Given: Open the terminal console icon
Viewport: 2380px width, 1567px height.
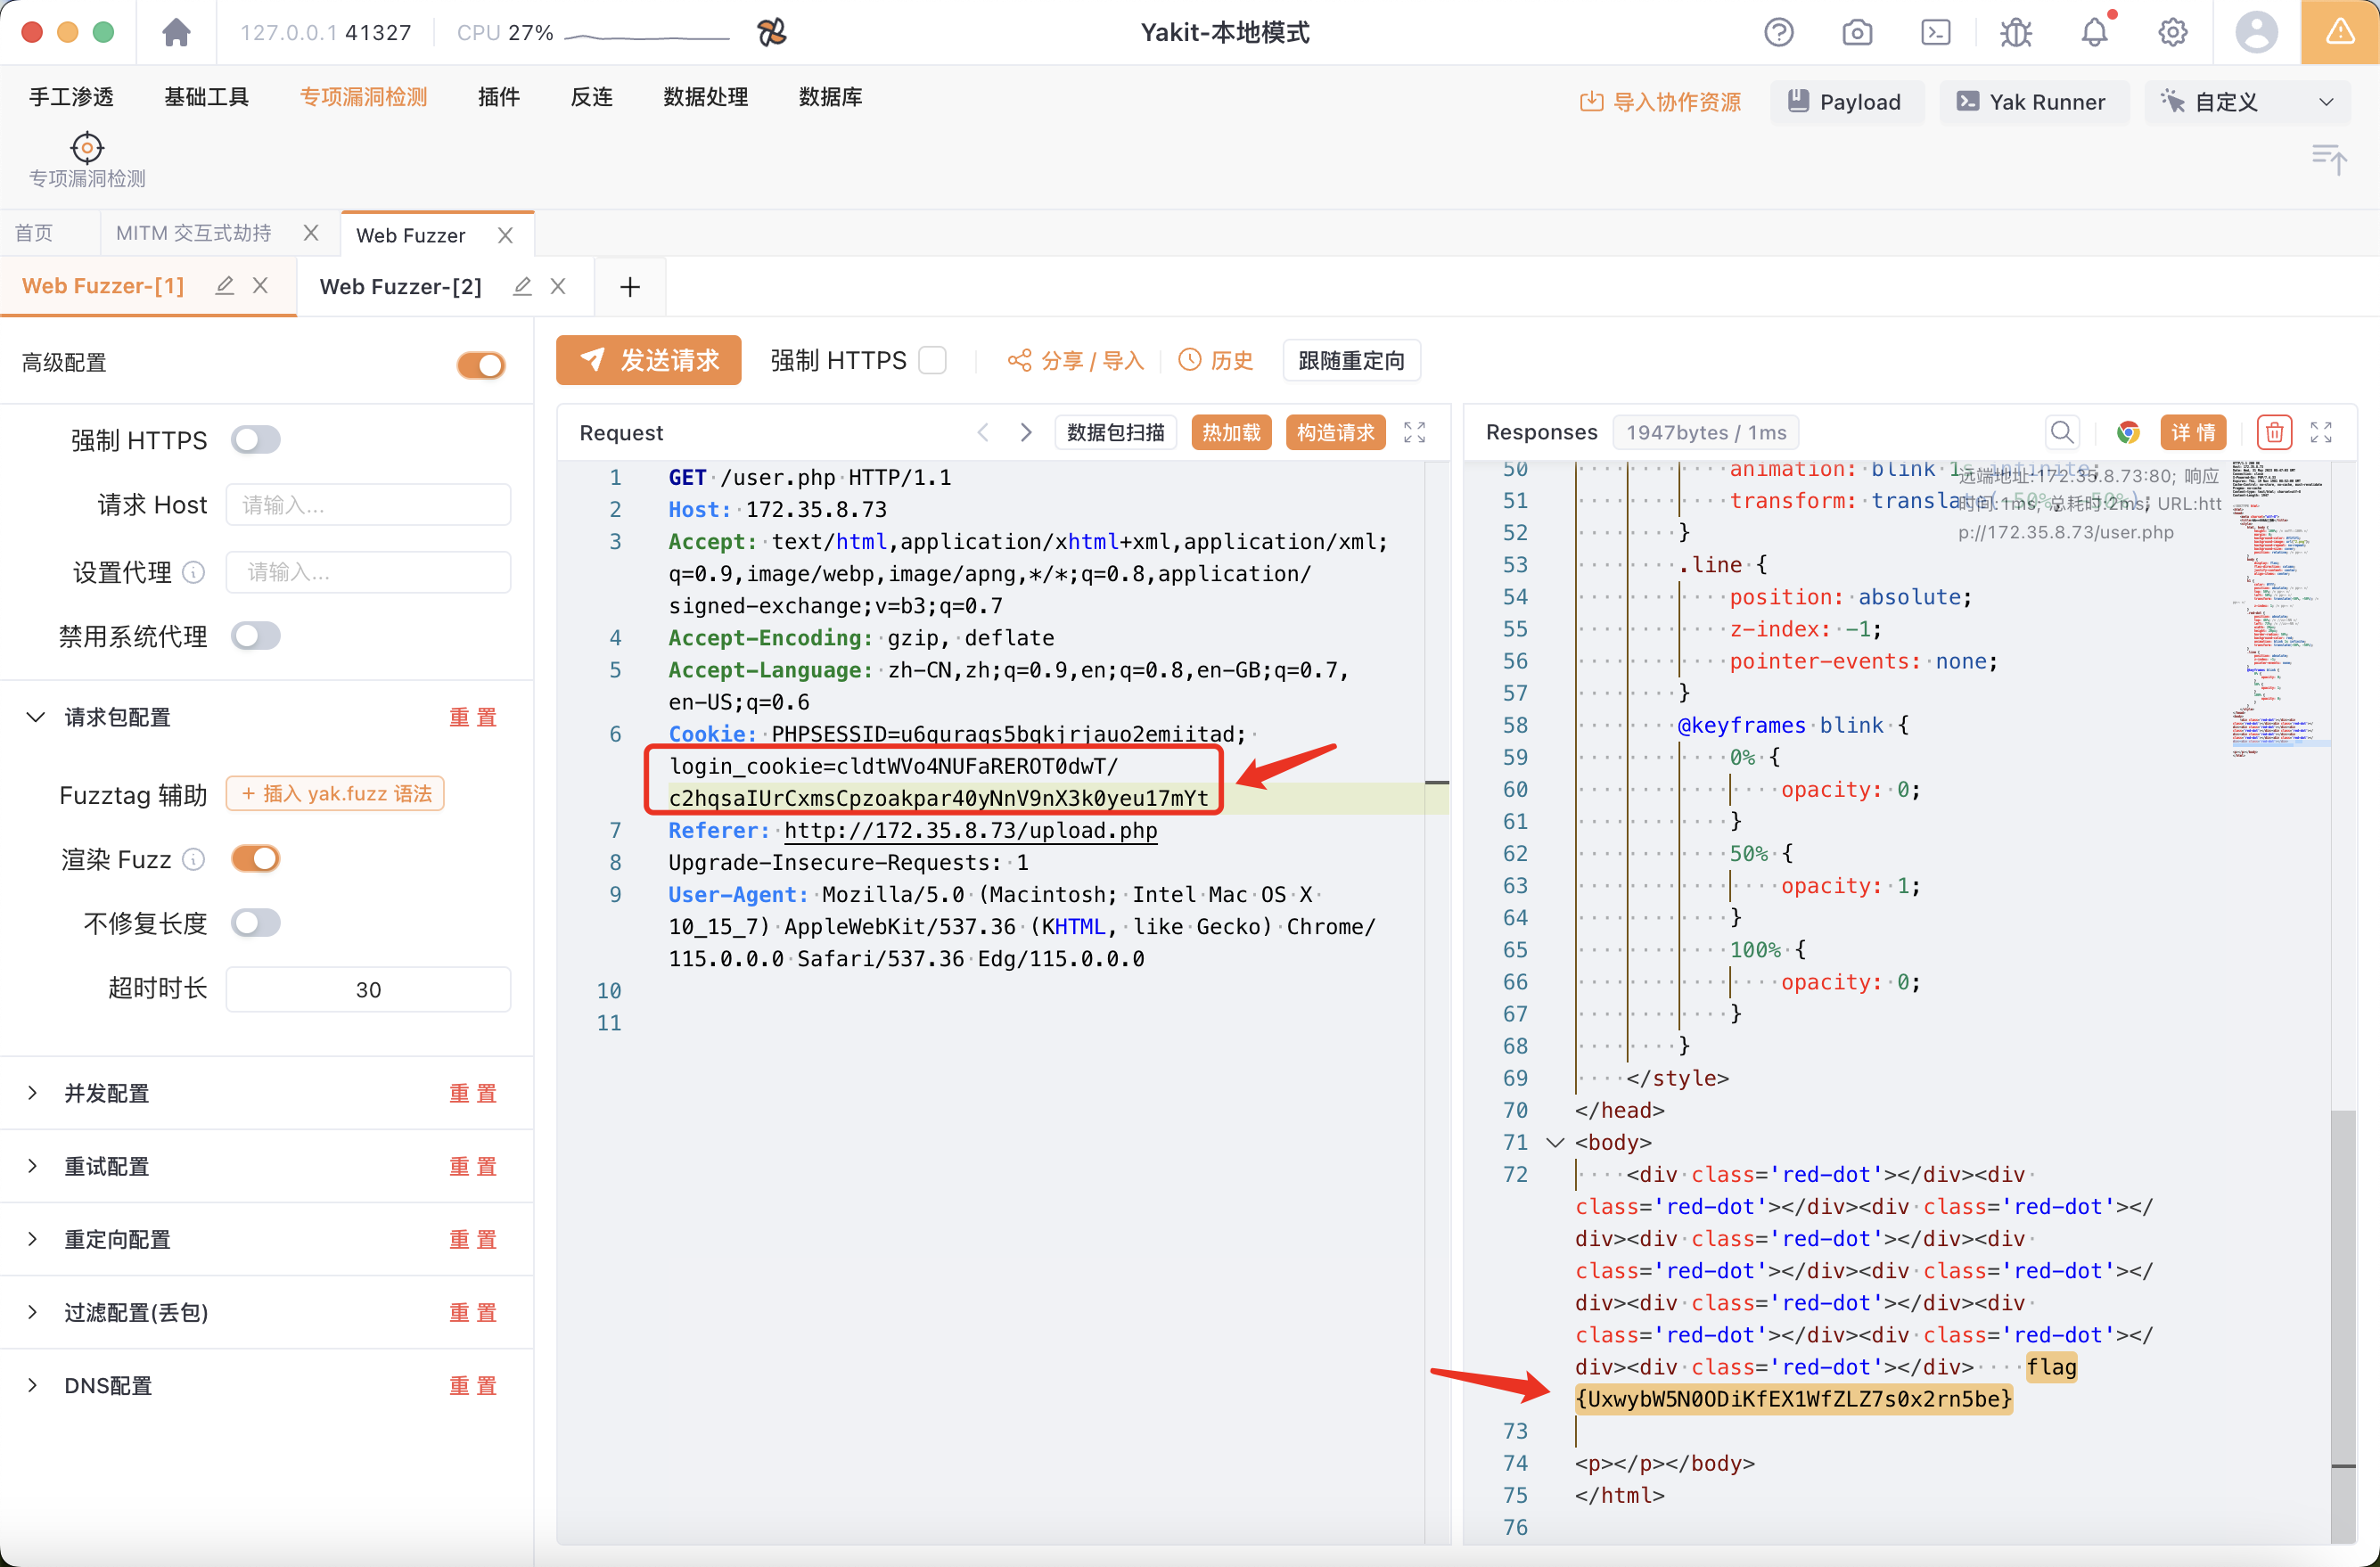Looking at the screenshot, I should tap(1936, 31).
